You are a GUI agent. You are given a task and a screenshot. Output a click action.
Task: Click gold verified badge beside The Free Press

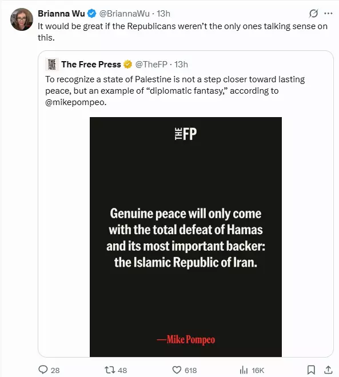coord(127,65)
